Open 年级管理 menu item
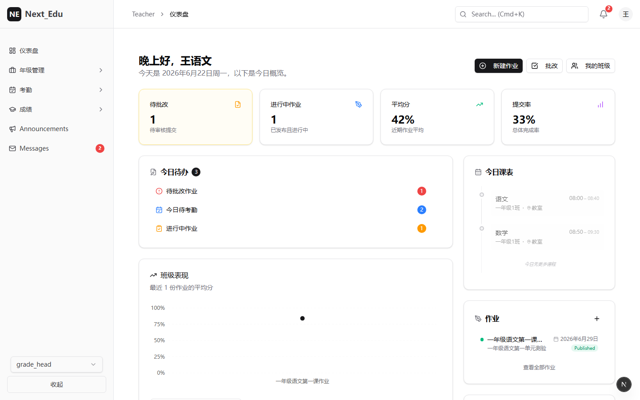Screen dimensions: 640x400 (x=56, y=70)
